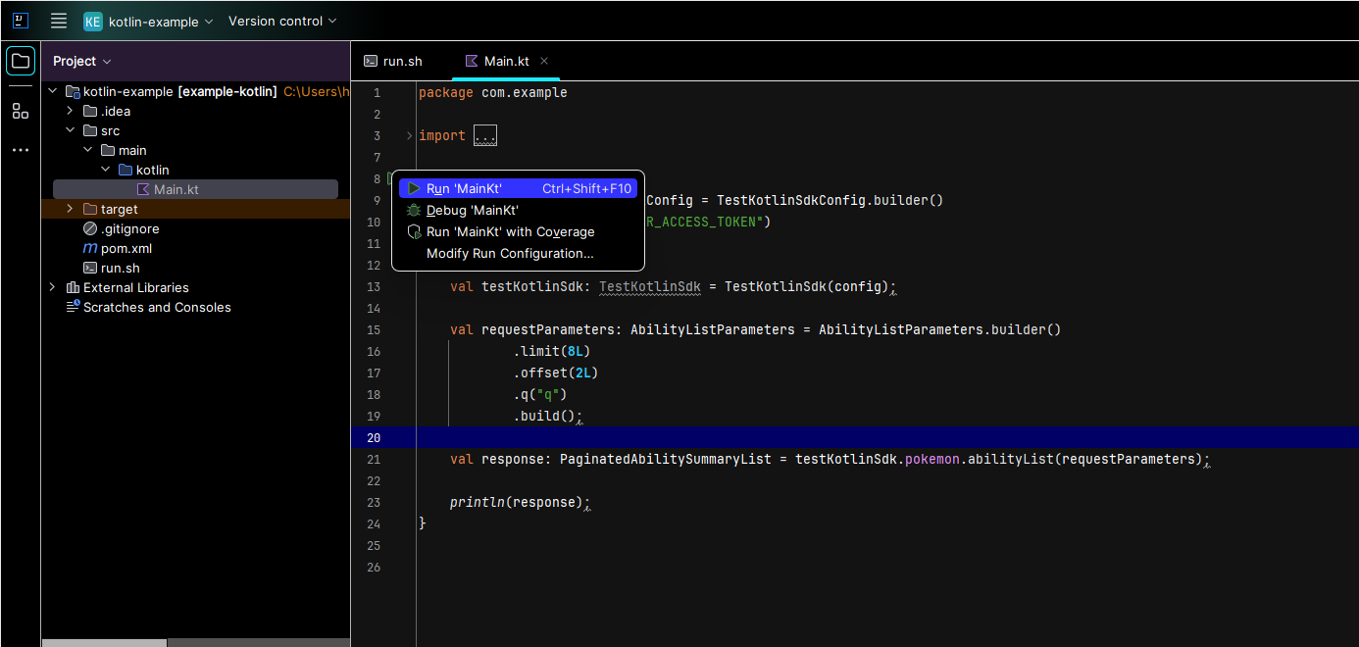This screenshot has width=1359, height=647.
Task: Click the IntelliJ IDEA logo icon
Action: (21, 21)
